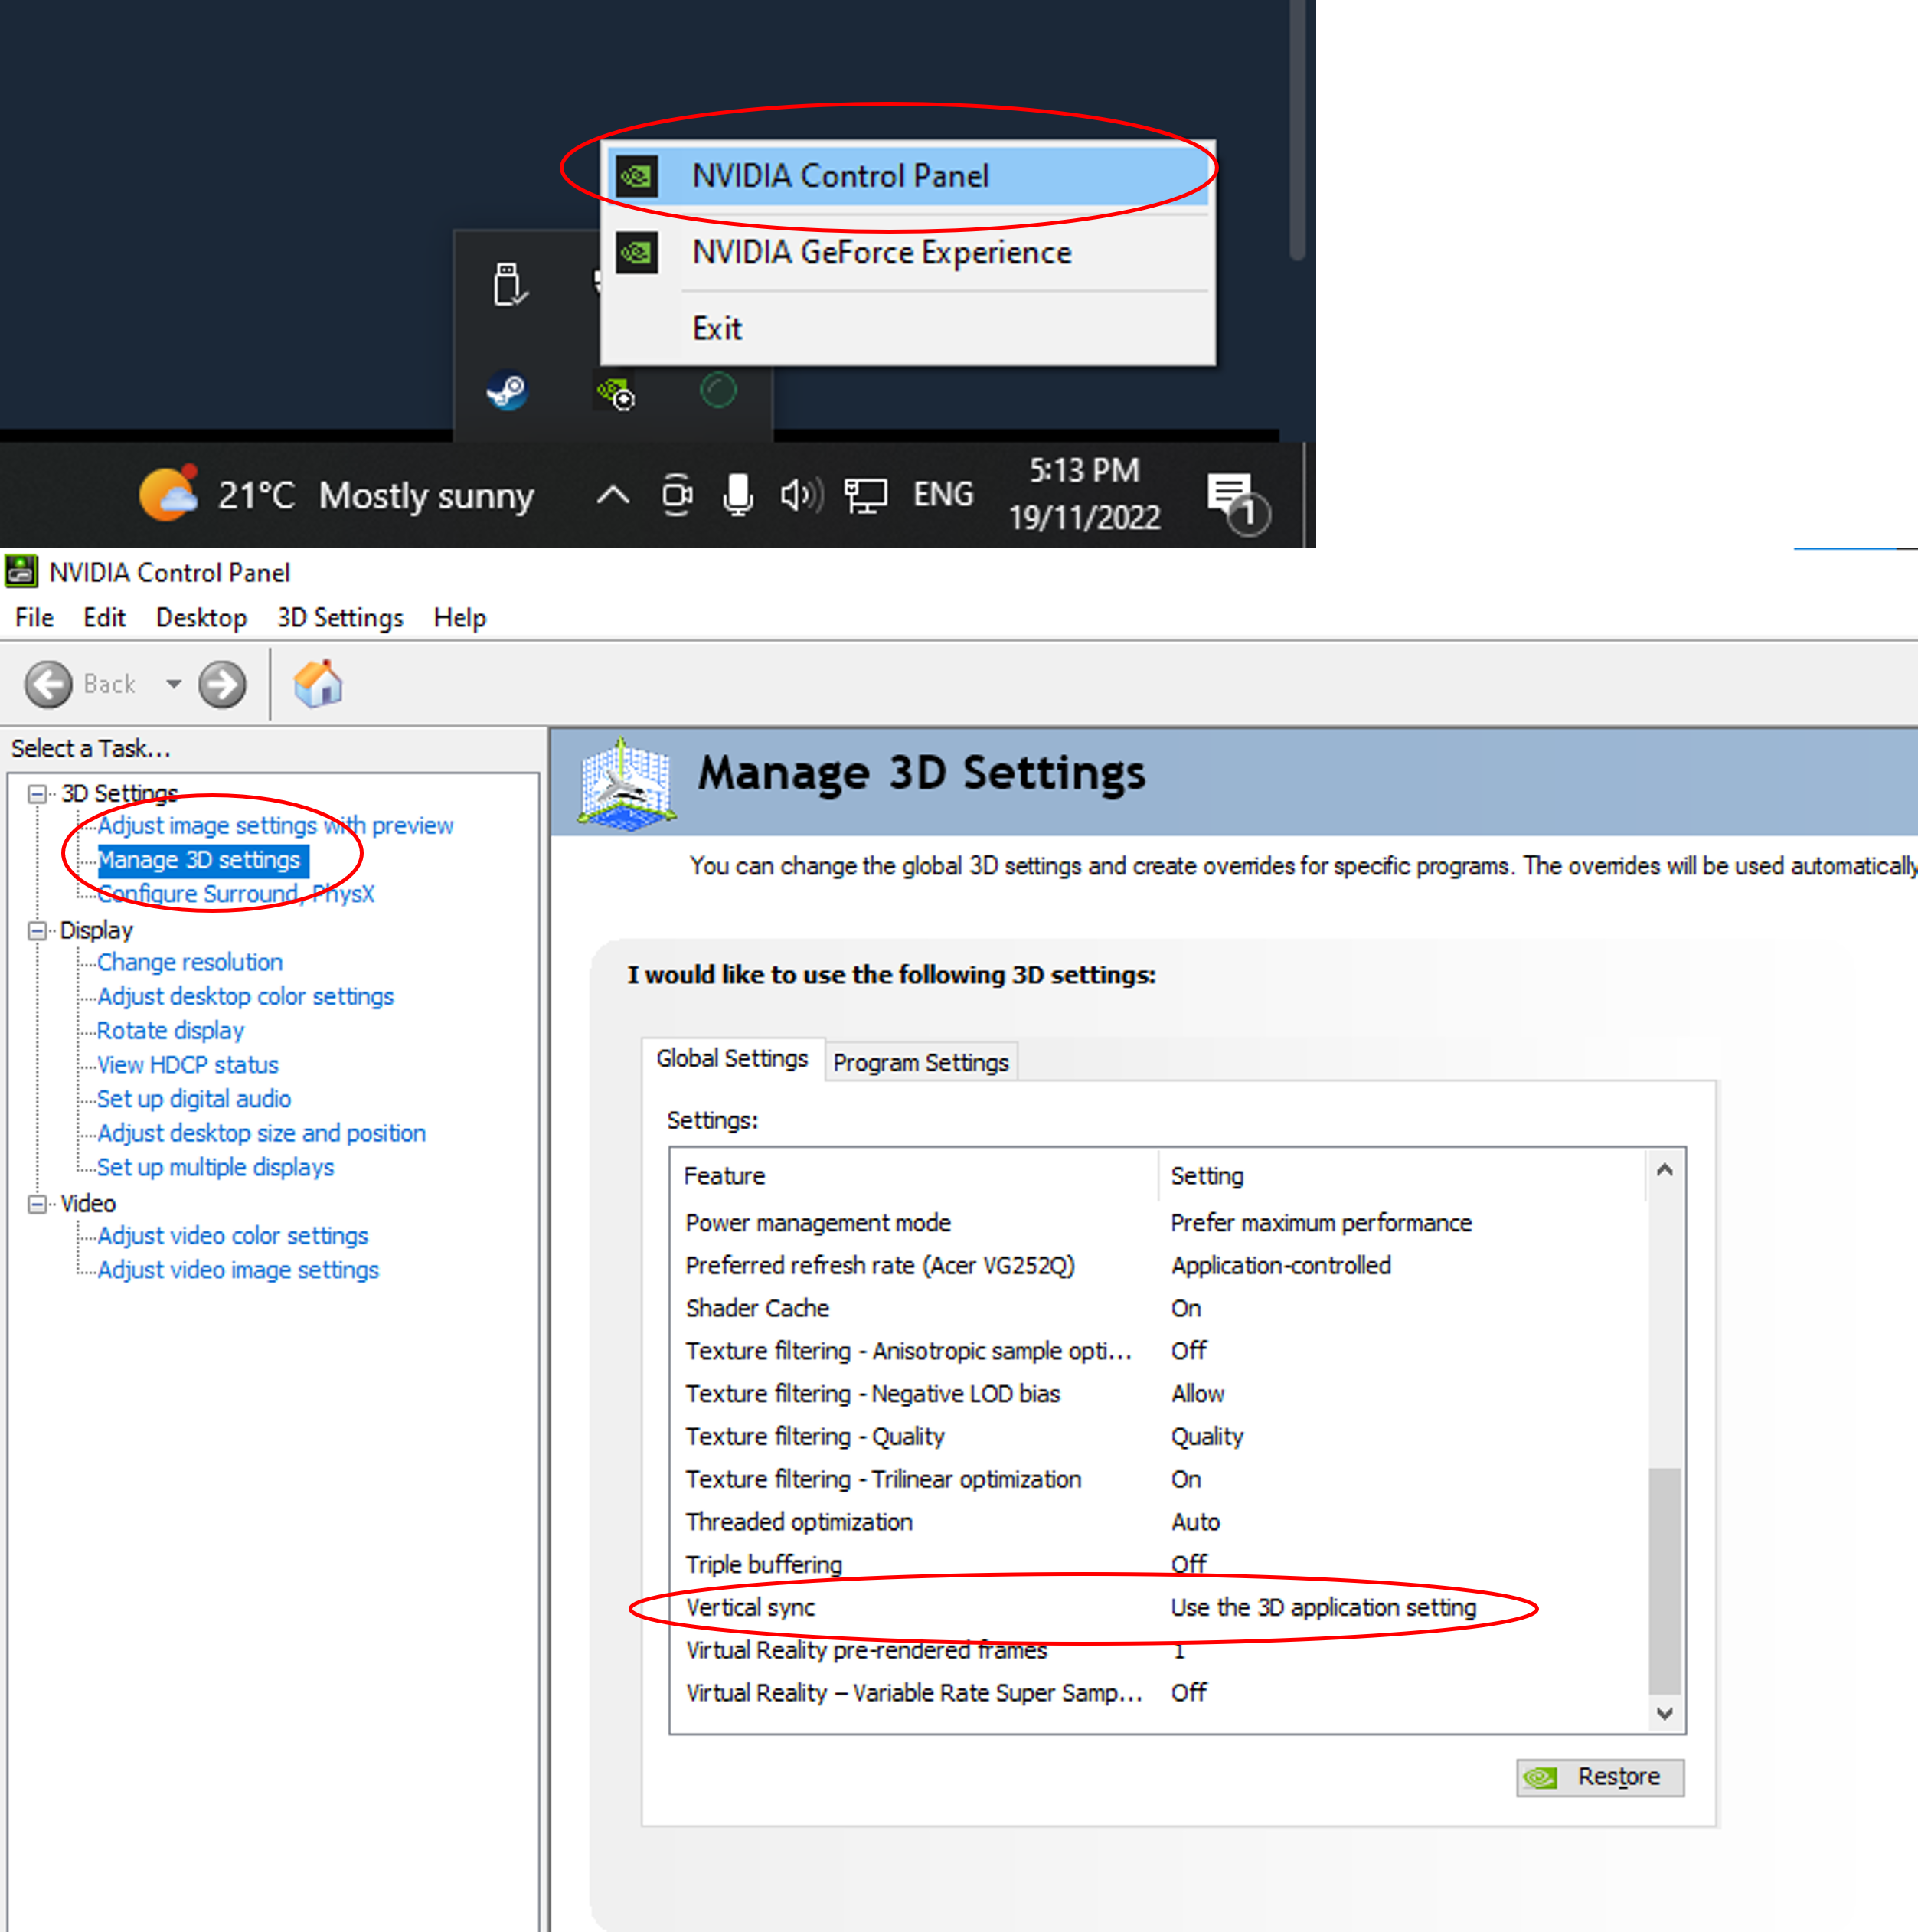Open Adjust desktop size and position
Viewport: 1918px width, 1932px height.
coord(262,1133)
